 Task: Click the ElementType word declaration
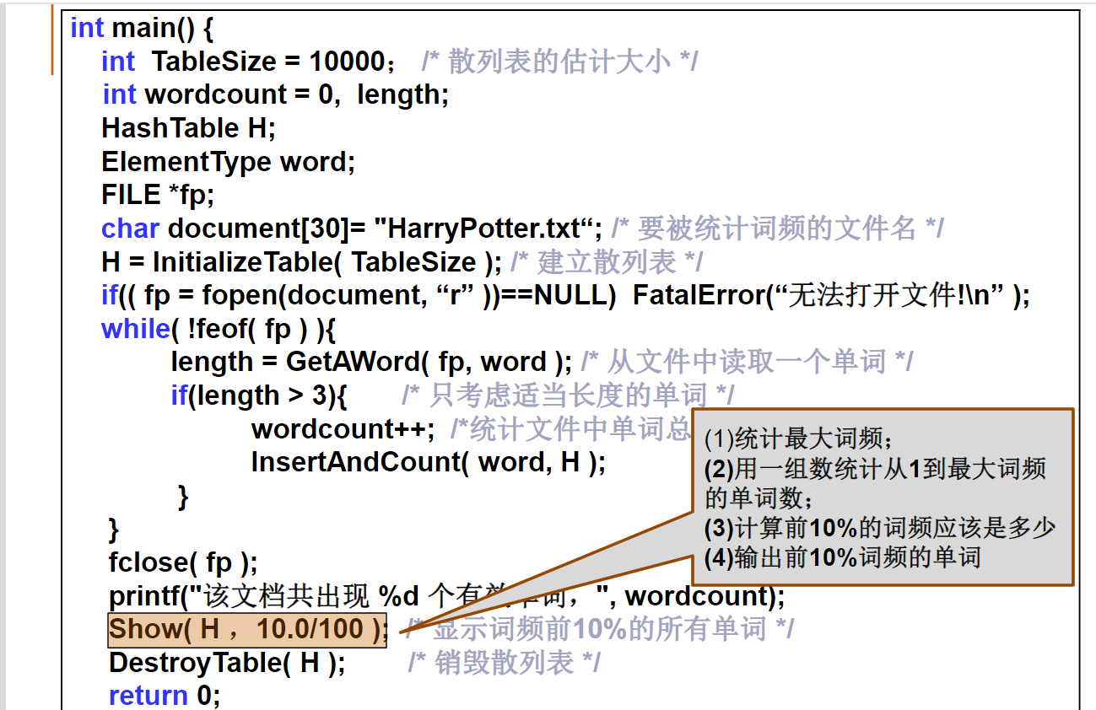click(228, 162)
